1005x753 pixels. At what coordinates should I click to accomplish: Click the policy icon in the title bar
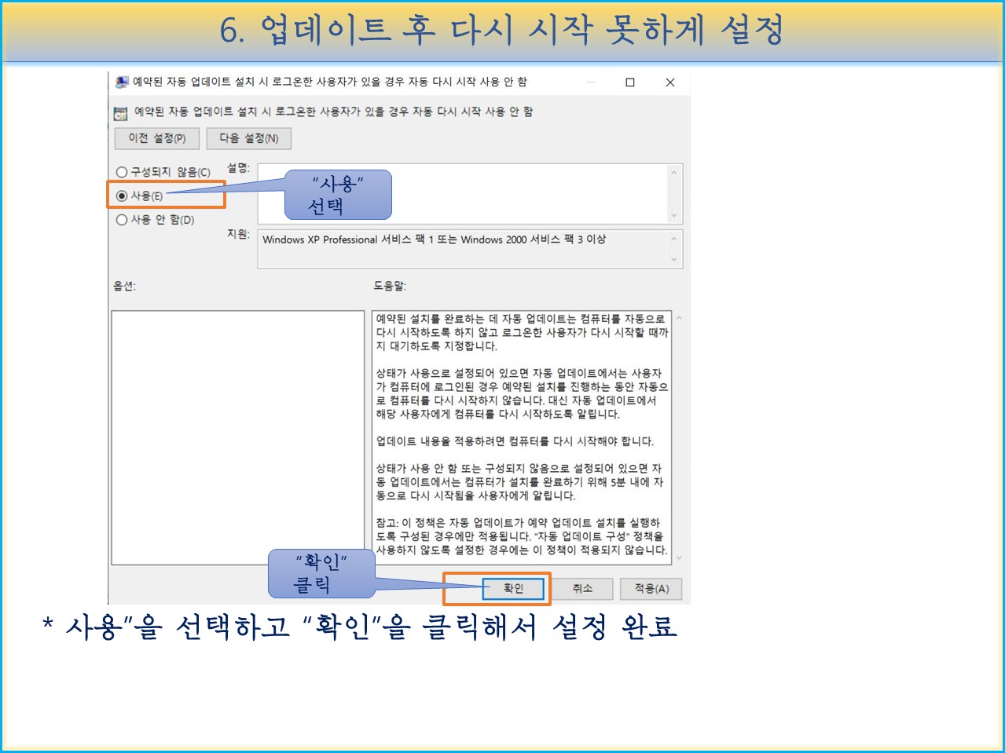[122, 82]
